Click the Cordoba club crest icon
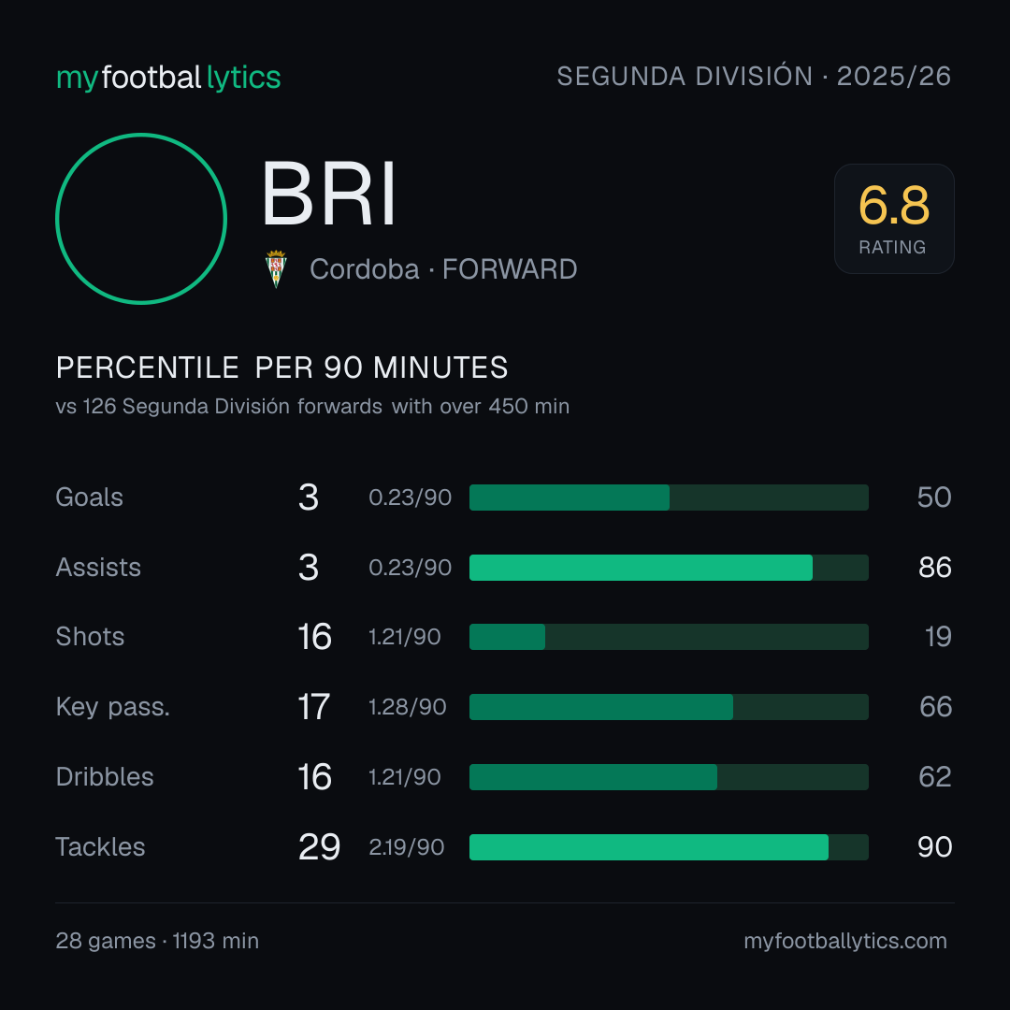The width and height of the screenshot is (1010, 1010). [276, 269]
